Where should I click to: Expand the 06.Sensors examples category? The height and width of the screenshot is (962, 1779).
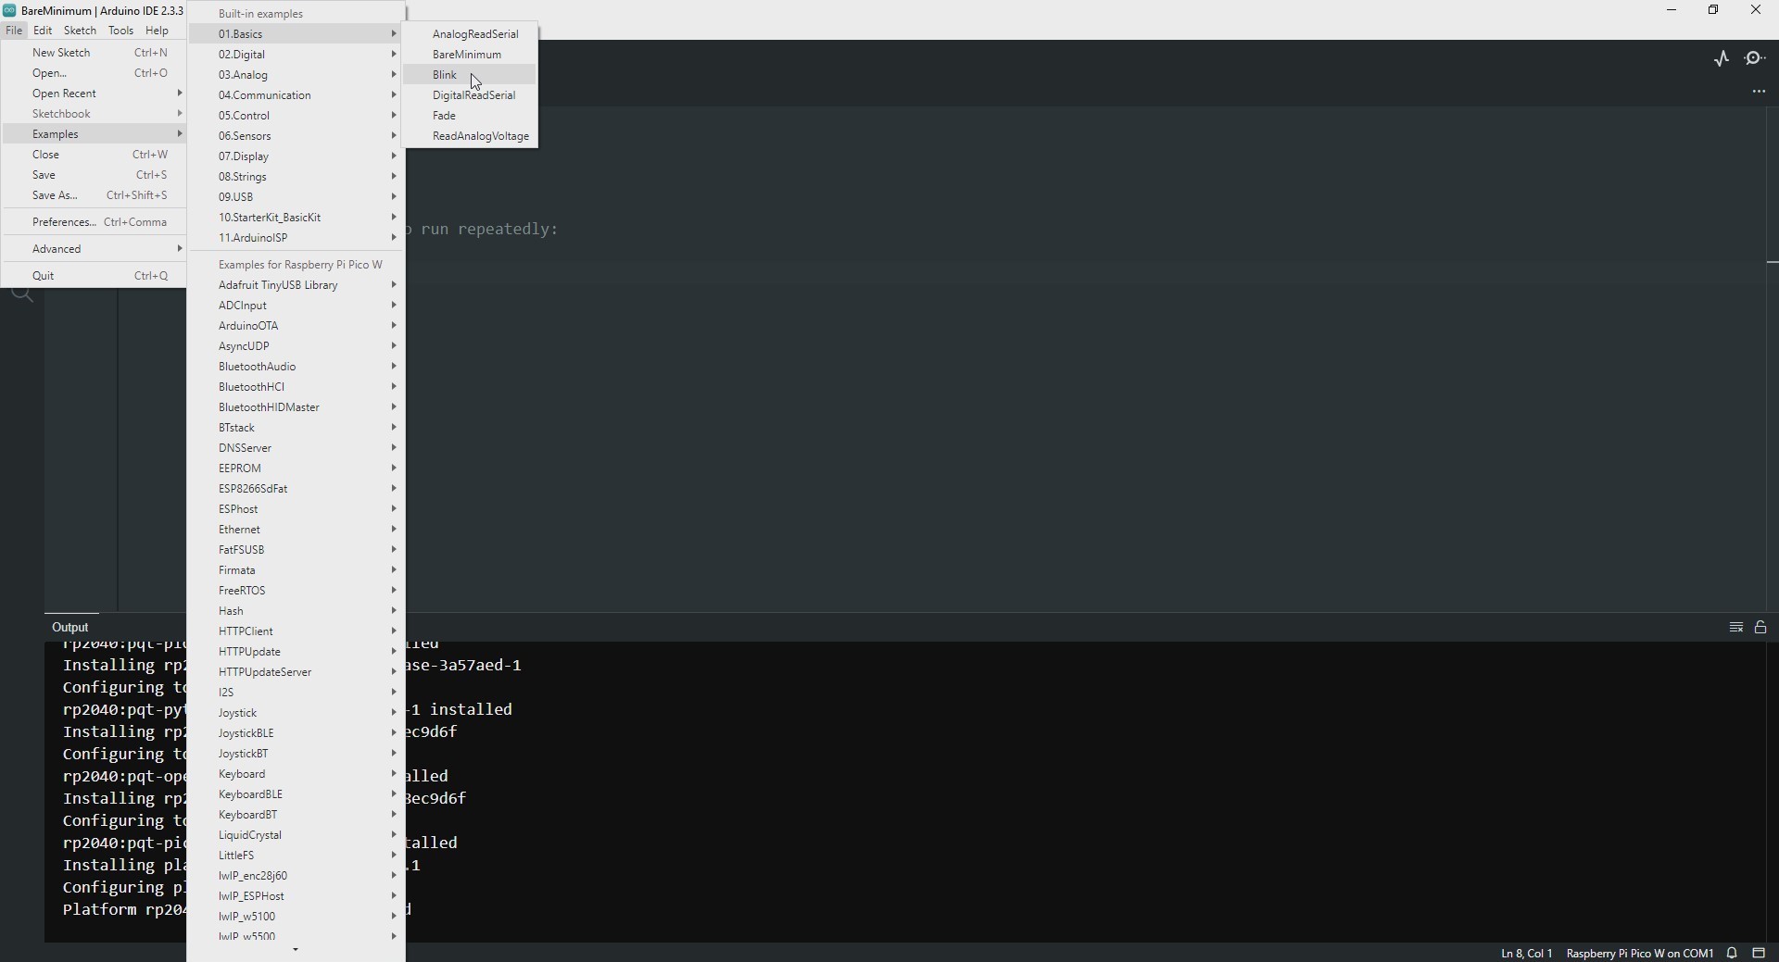coord(296,136)
